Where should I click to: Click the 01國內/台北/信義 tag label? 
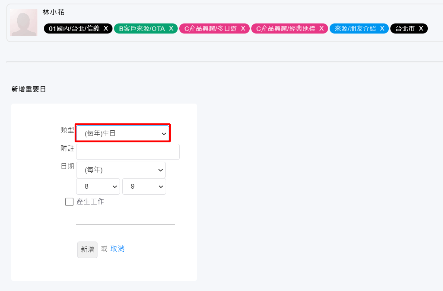coord(74,29)
